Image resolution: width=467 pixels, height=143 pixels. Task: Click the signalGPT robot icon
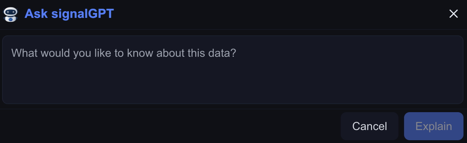click(x=11, y=14)
